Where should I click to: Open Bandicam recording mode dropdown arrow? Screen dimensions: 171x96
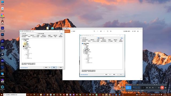pos(131,88)
